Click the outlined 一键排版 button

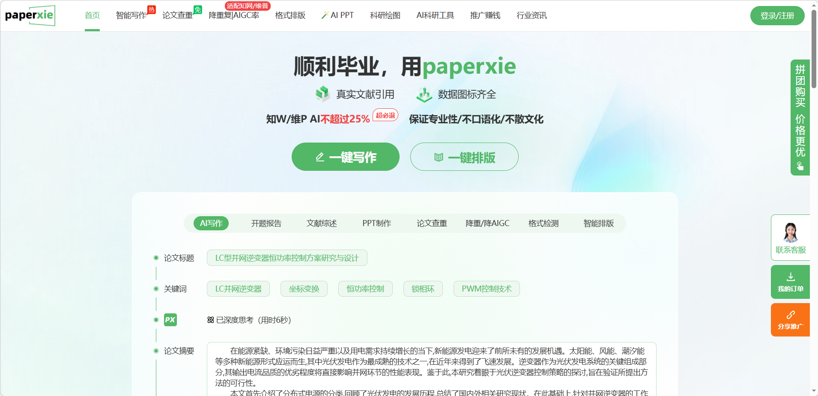coord(464,157)
